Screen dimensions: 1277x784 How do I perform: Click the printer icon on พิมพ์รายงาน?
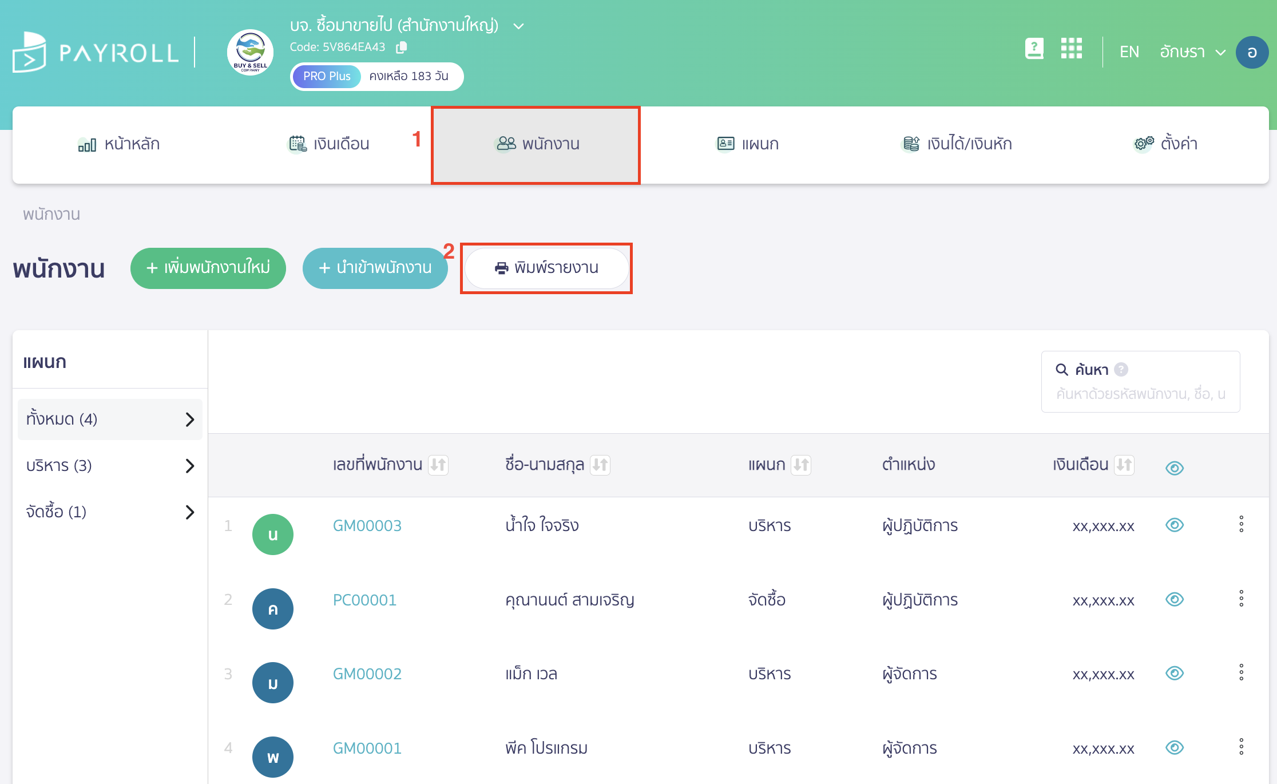(x=501, y=268)
